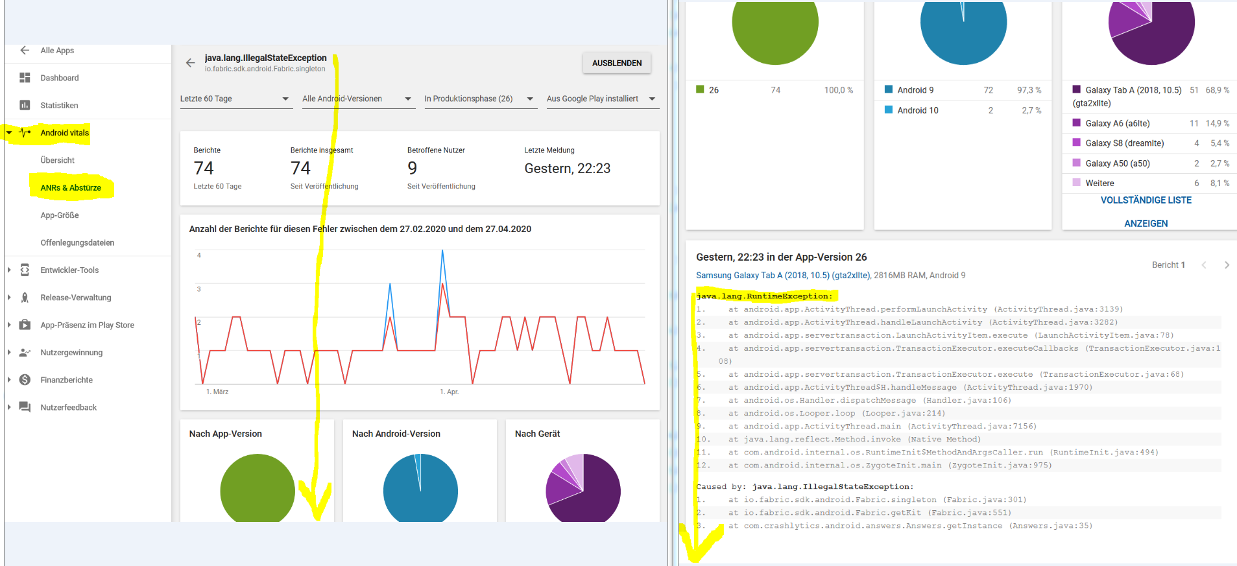
Task: Click the Finanzberichte dollar icon
Action: click(25, 380)
